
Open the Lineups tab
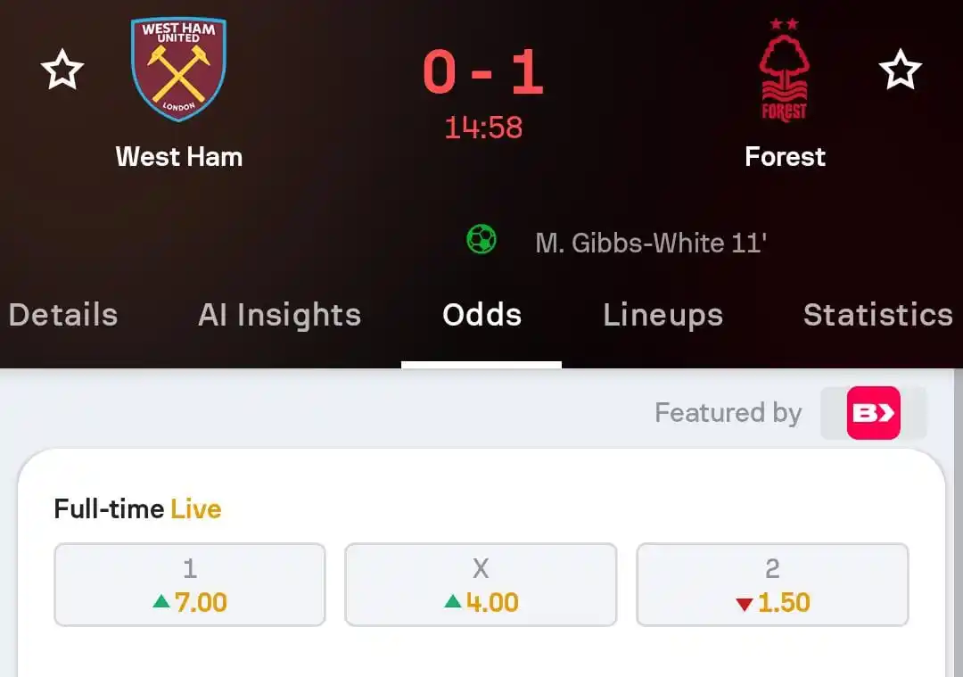point(663,315)
